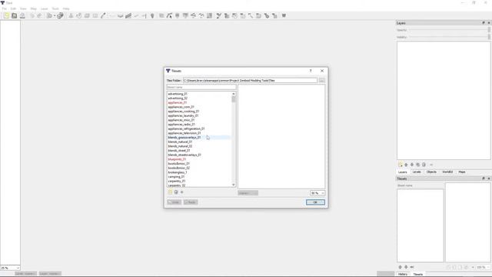Open the Edit menu
492x277 pixels.
[x=13, y=8]
